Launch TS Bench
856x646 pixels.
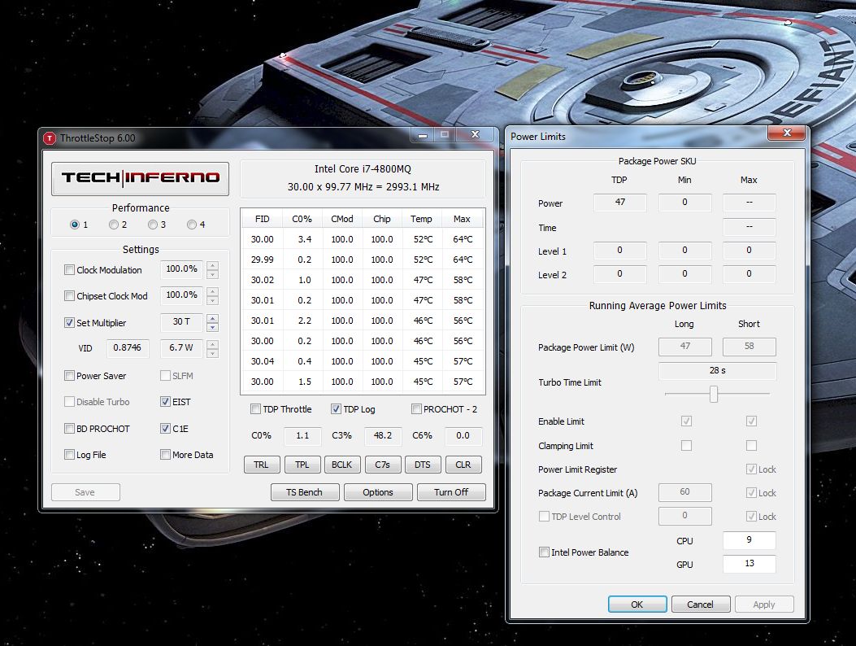(x=305, y=492)
